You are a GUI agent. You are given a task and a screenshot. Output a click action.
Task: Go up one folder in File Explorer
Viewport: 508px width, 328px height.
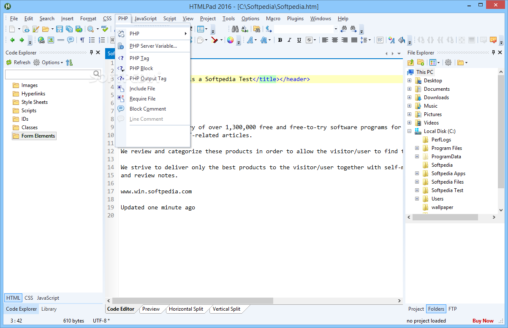tap(410, 62)
